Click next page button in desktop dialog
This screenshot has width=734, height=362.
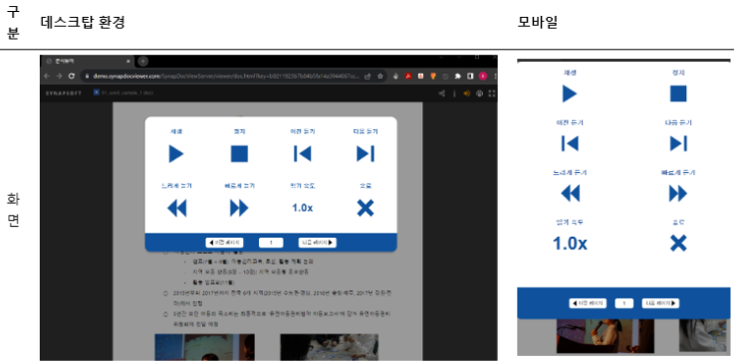tap(318, 243)
